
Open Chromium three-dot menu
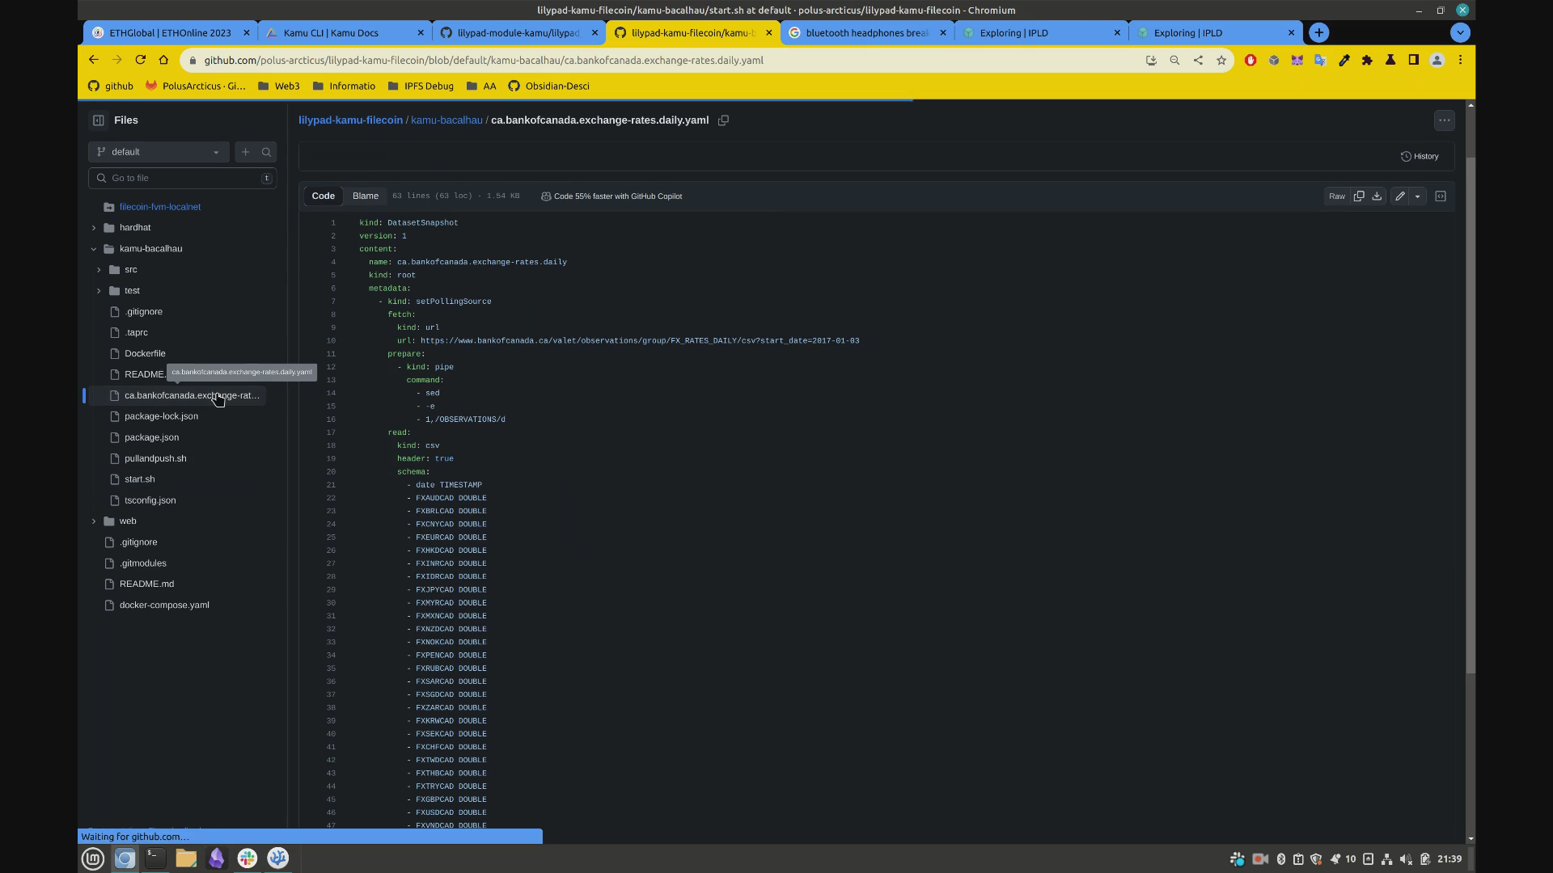click(1460, 61)
